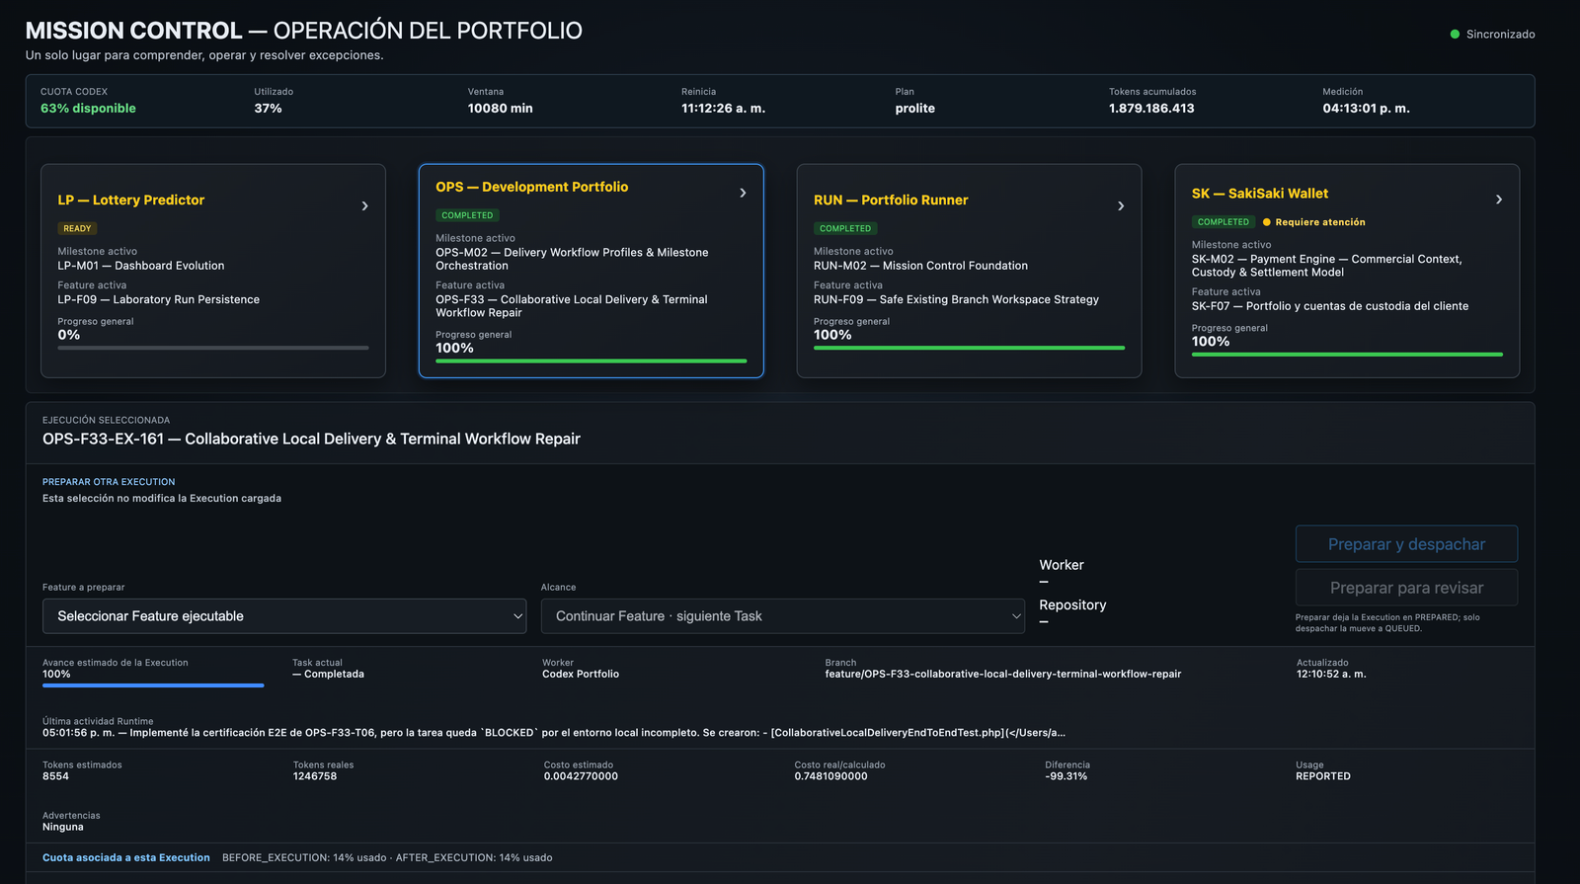Open the Continuar Feature · siguiente Task dropdown

pos(783,616)
